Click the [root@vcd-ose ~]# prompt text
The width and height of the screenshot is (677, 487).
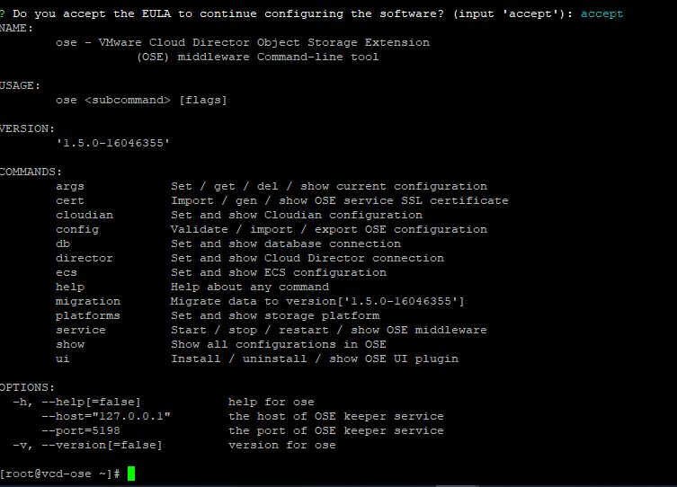click(60, 474)
